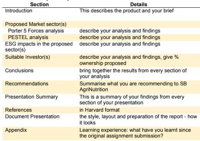The image size is (200, 141).
Task: Select Porter 5 Forces analysis cell
Action: [x=36, y=31]
